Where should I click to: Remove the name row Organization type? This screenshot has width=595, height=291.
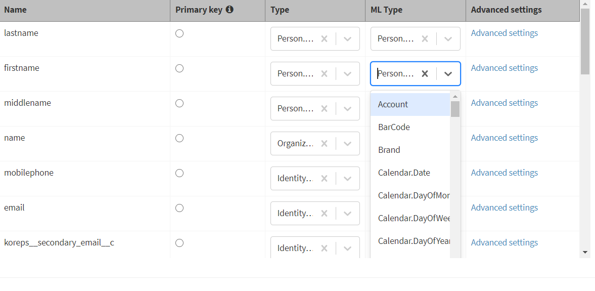click(324, 143)
